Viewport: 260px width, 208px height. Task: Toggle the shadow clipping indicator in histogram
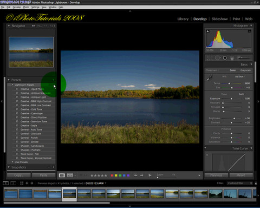208,31
